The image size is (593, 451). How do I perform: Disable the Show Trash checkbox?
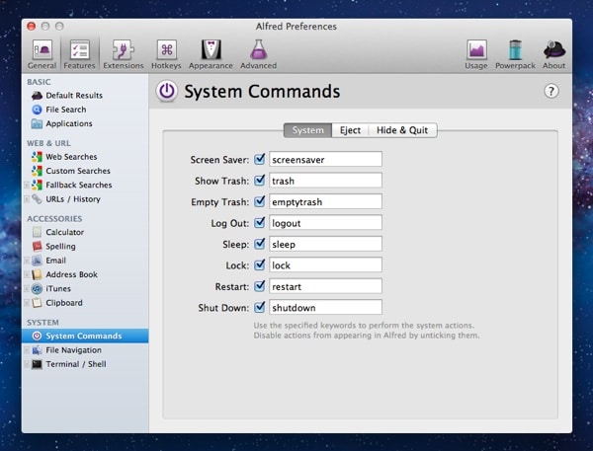[x=259, y=181]
